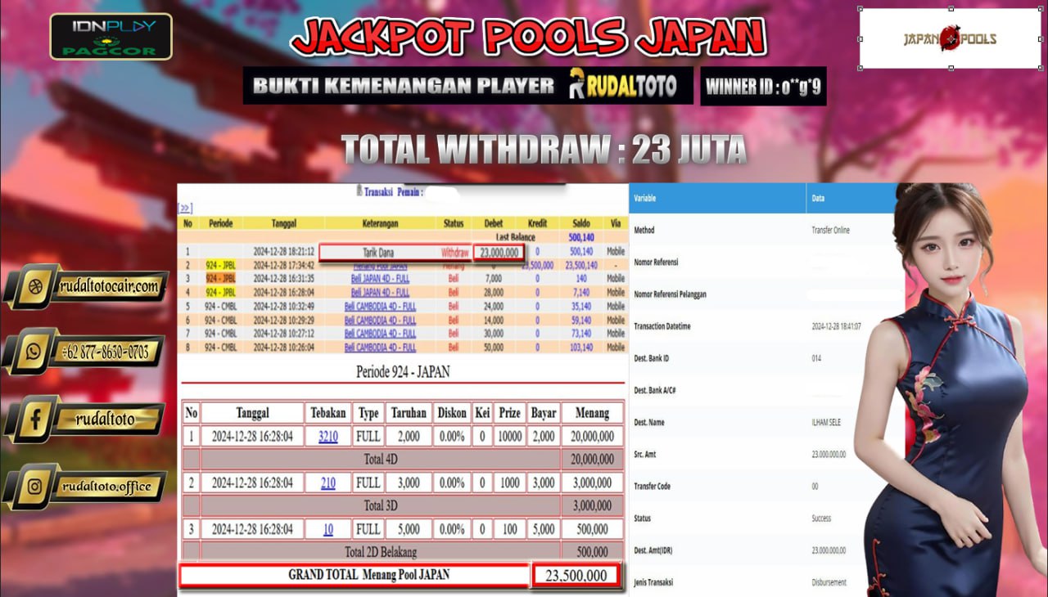
Task: Click the Via column header
Action: click(x=615, y=223)
